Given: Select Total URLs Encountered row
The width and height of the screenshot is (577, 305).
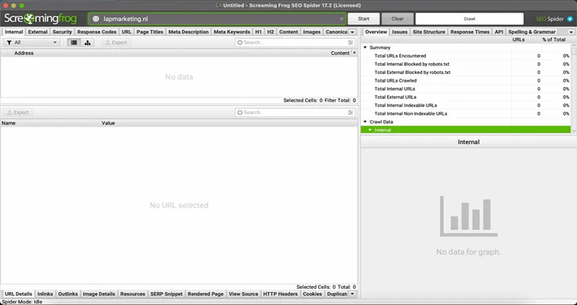Looking at the screenshot, I should [x=466, y=56].
